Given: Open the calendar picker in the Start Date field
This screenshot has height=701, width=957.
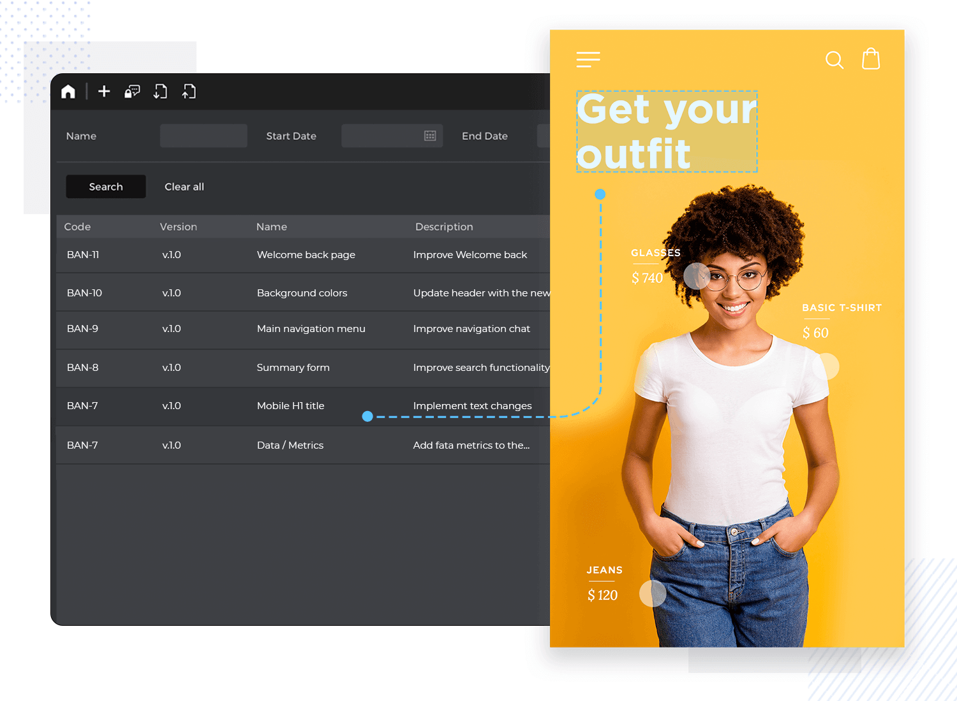Looking at the screenshot, I should [x=430, y=136].
